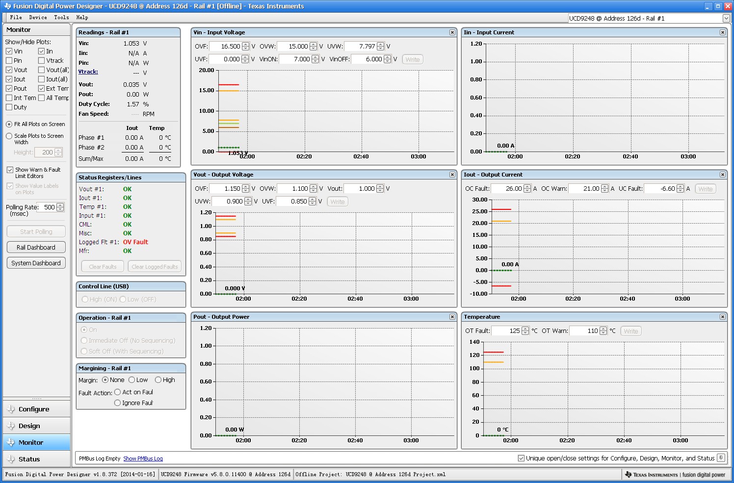Viewport: 734px width, 483px height.
Task: Click the Vtrack link in Readings
Action: (x=88, y=72)
